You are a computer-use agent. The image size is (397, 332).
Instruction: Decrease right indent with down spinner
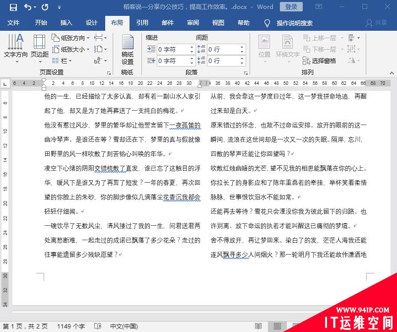tap(192, 63)
